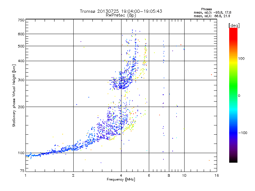Viewport: 255px width, 191px height.
Task: Click the phase colorbar's rainbow gradient
Action: (233, 95)
